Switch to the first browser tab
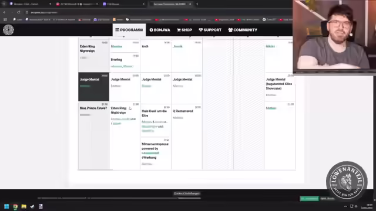376x211 pixels. coord(30,4)
